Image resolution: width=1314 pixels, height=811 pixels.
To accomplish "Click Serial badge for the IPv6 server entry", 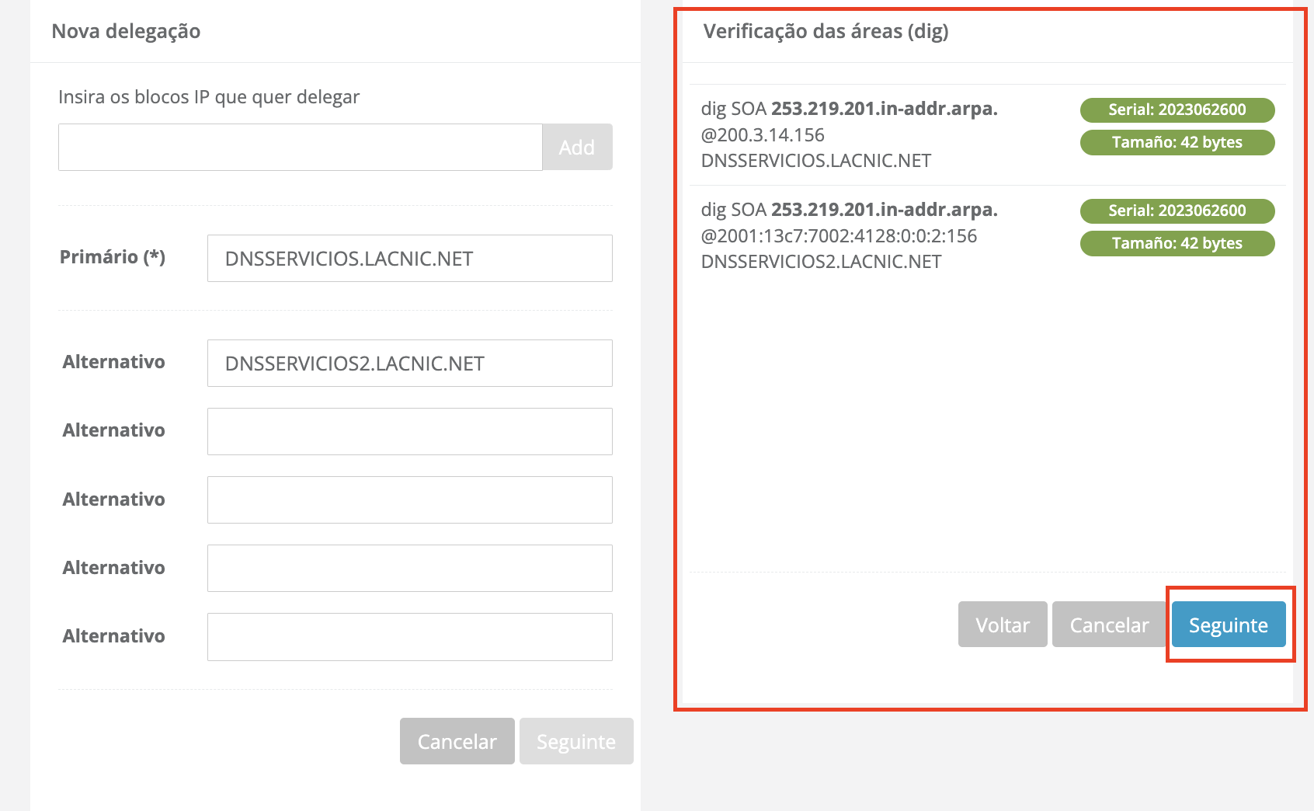I will pyautogui.click(x=1177, y=211).
